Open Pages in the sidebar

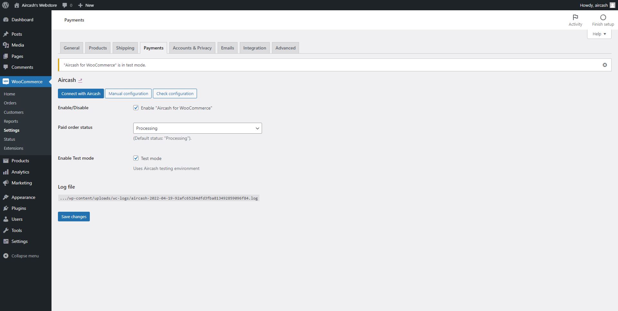coord(26,56)
